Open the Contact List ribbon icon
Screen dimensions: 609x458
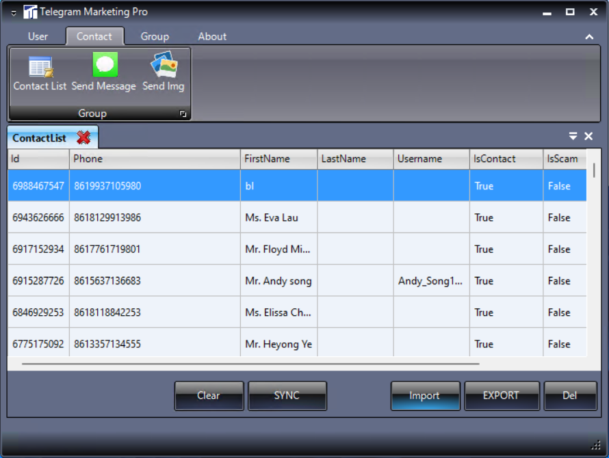pyautogui.click(x=40, y=68)
